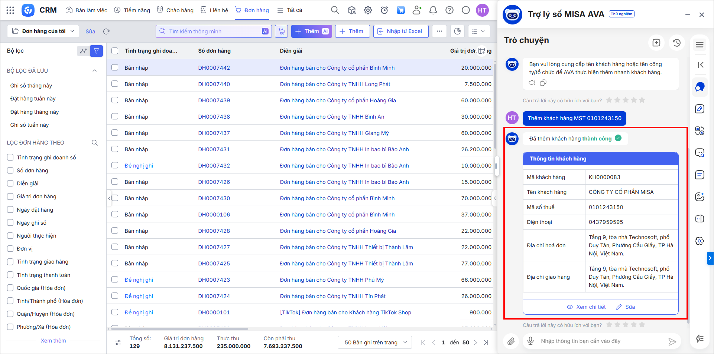Collapse the Bộ lọc đã lưu section
The height and width of the screenshot is (354, 714).
click(94, 71)
